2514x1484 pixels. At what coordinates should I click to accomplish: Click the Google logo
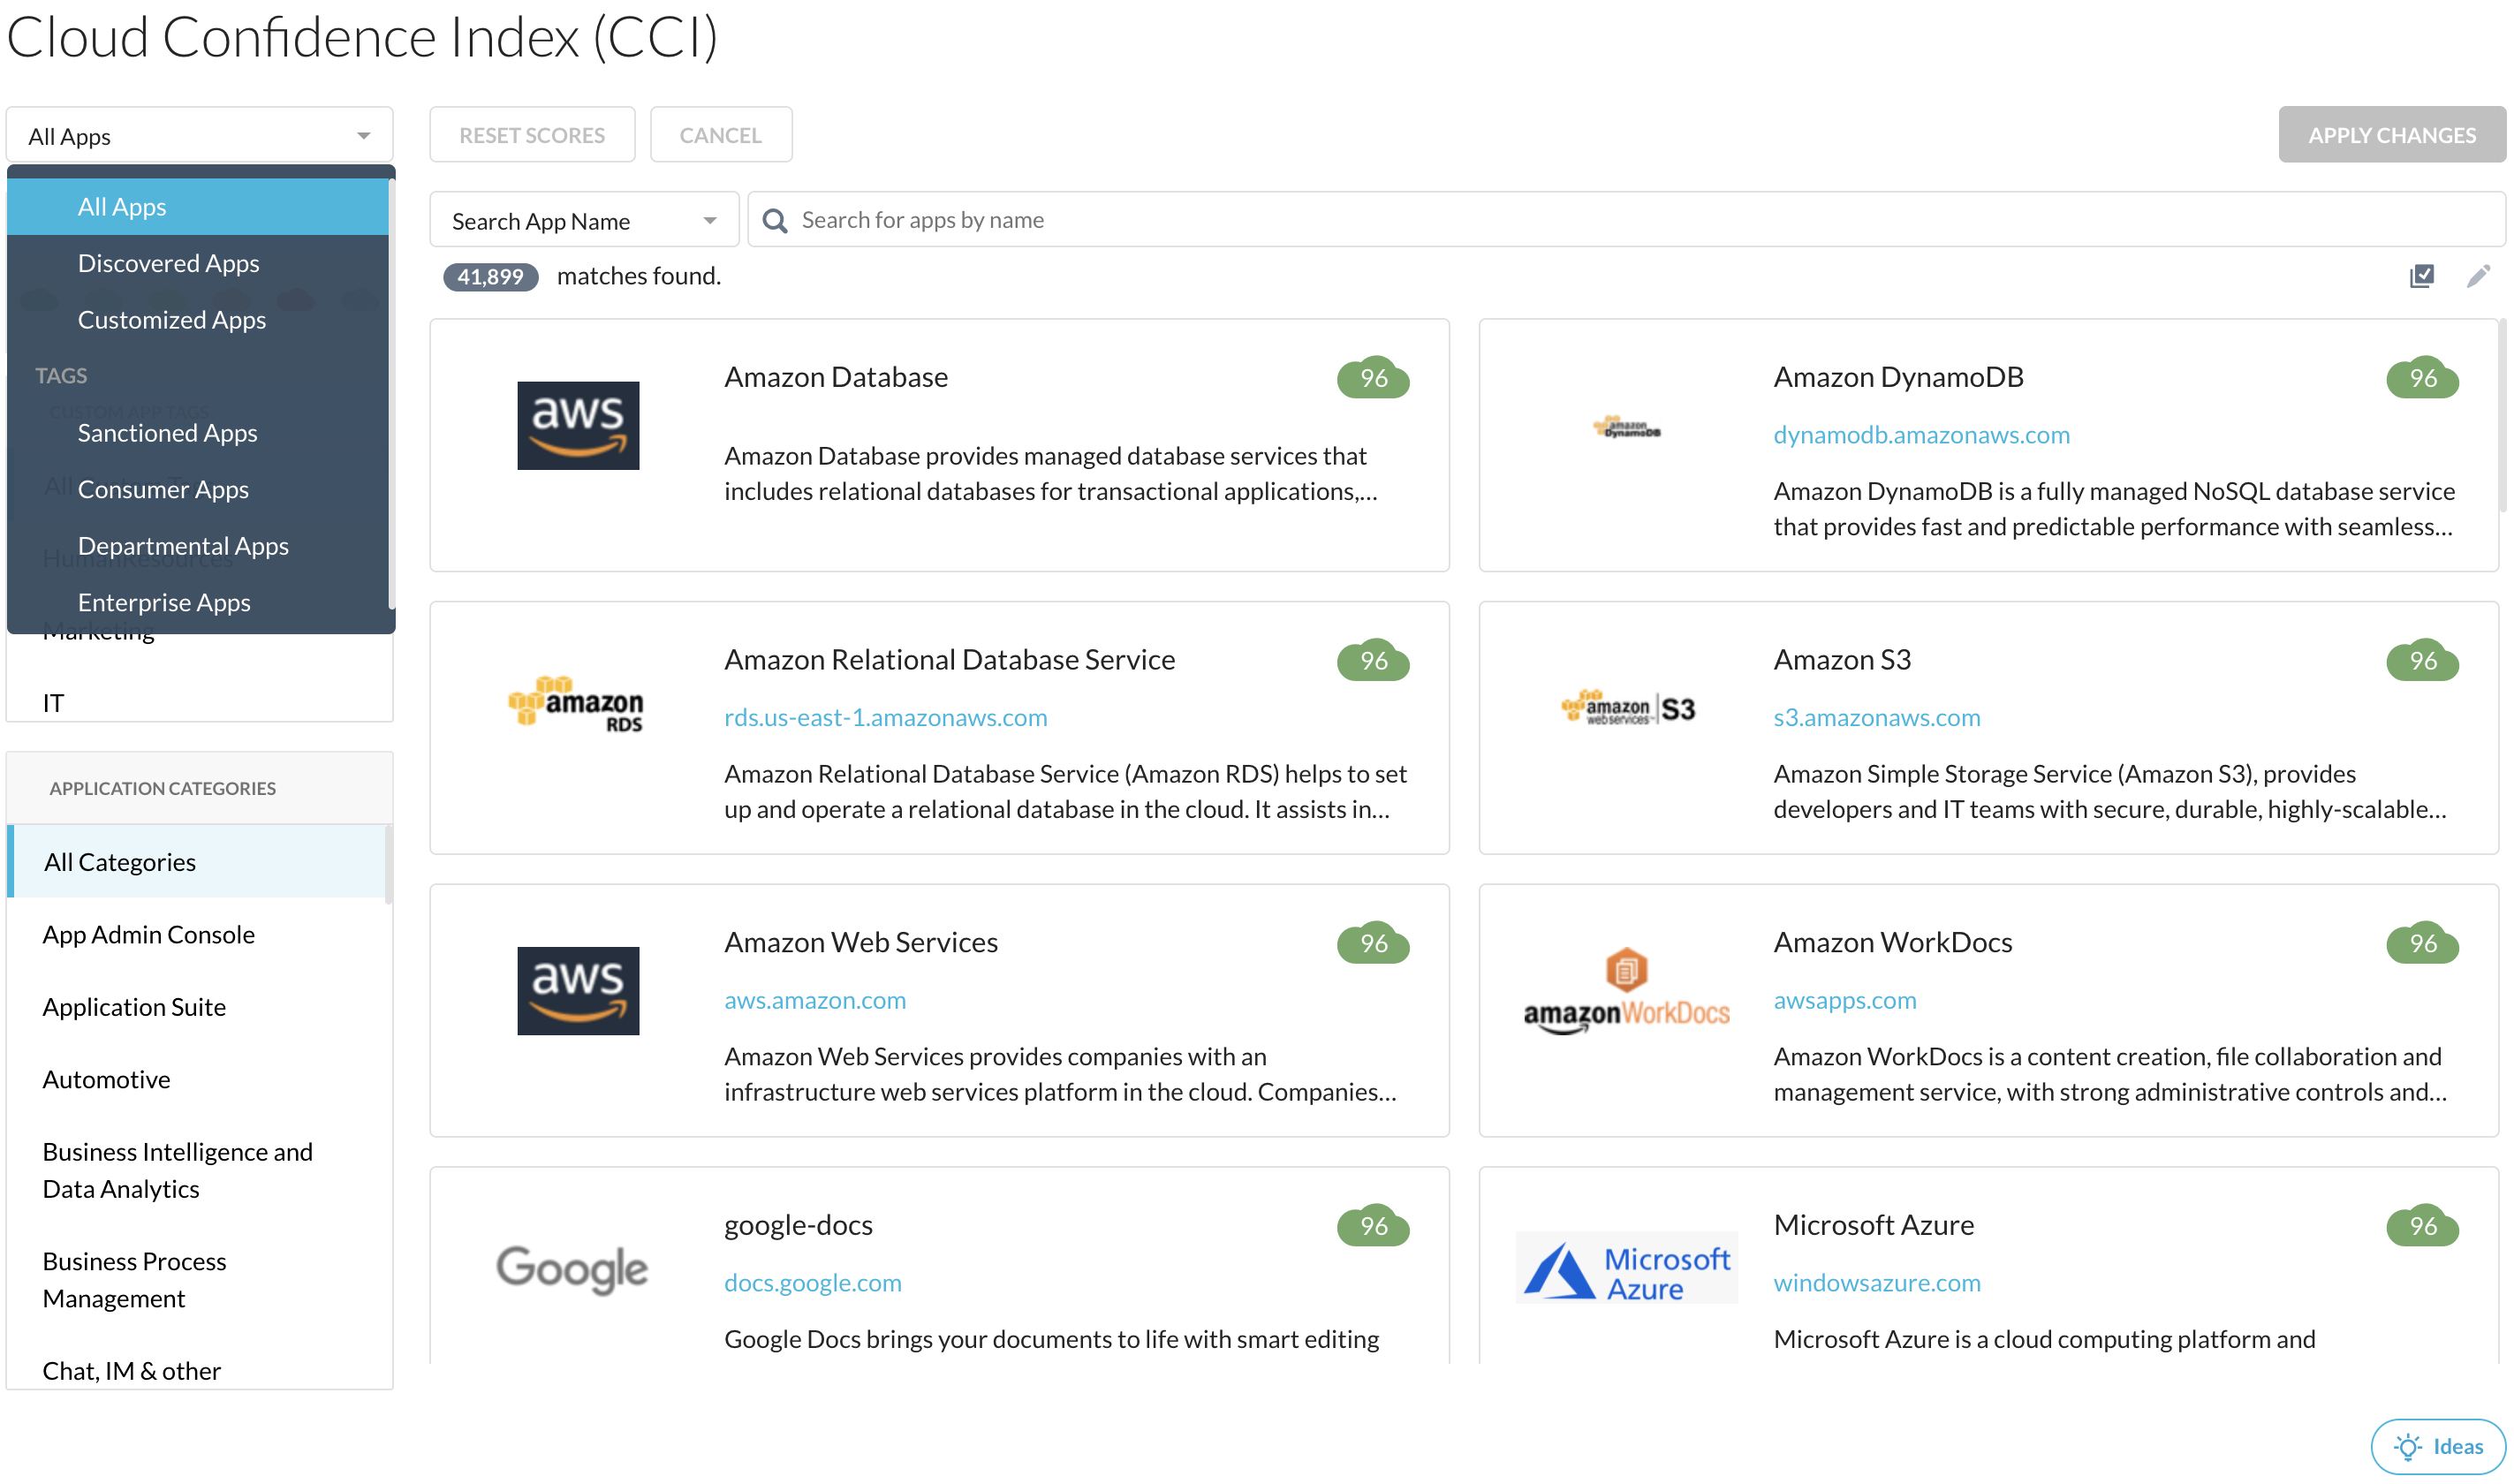[572, 1269]
